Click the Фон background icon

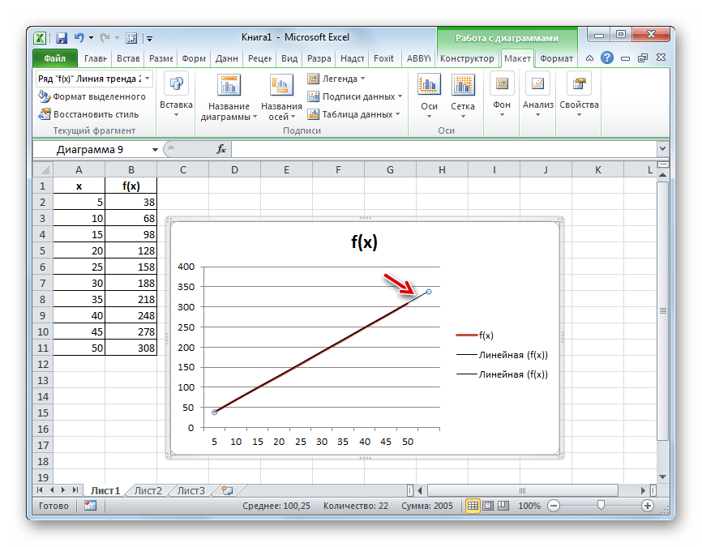point(502,83)
